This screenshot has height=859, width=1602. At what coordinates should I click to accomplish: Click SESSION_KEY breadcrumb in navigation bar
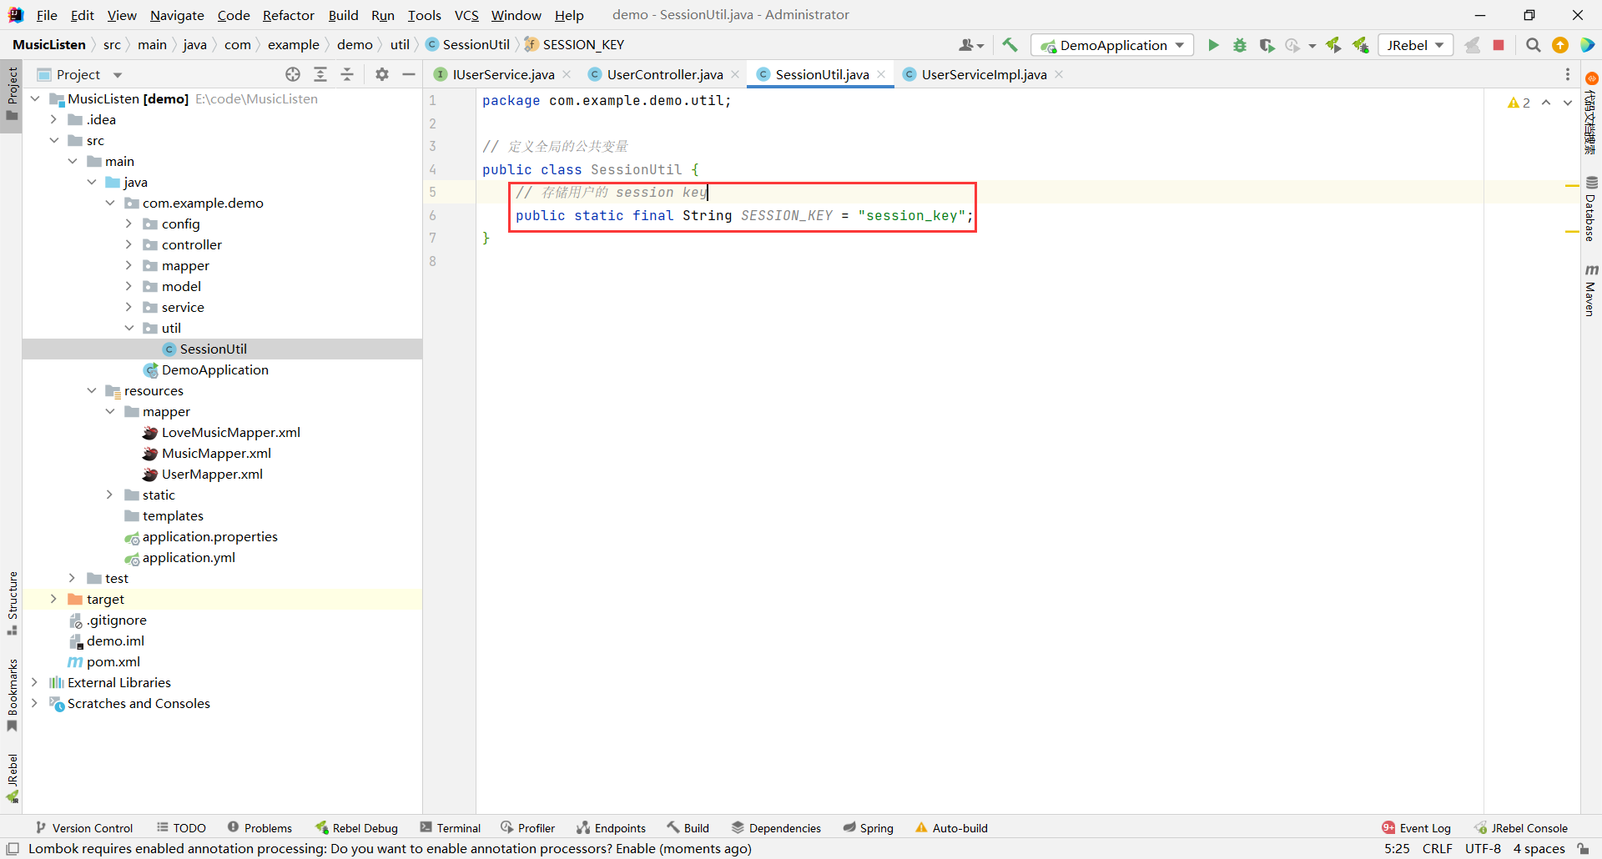pyautogui.click(x=583, y=45)
